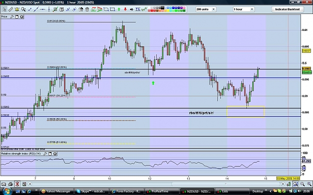Open alerts with the bell icon

click(x=17, y=9)
